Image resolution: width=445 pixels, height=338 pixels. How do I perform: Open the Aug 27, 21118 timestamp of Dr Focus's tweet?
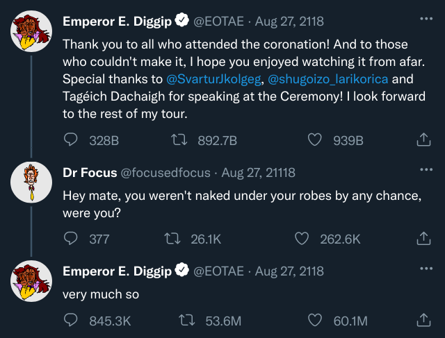click(259, 172)
